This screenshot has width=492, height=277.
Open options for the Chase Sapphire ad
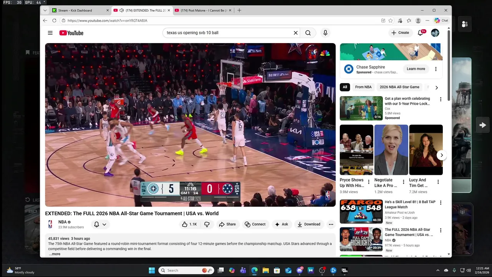[x=435, y=69]
